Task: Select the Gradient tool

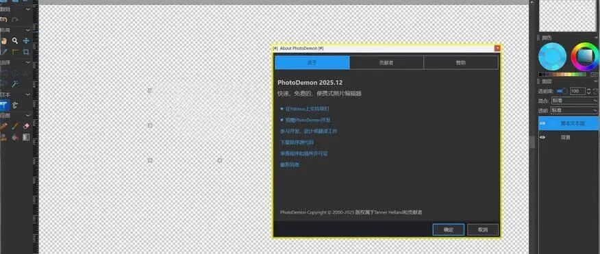Action: tap(26, 137)
